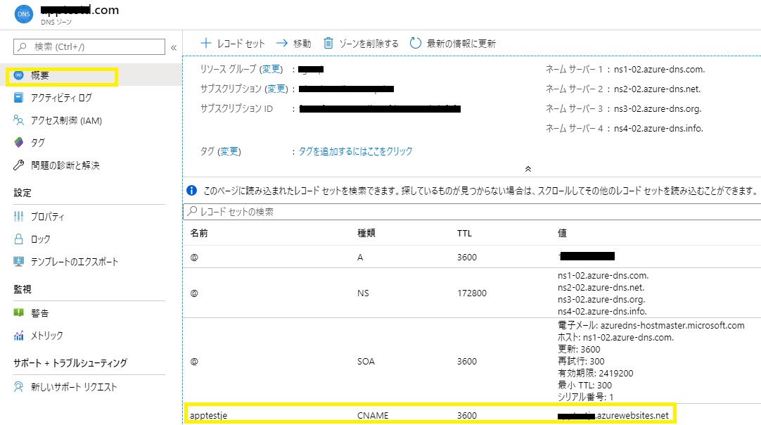Click 変更 link beside リソース グループ
Viewport: 761px width, 425px height.
coord(271,70)
